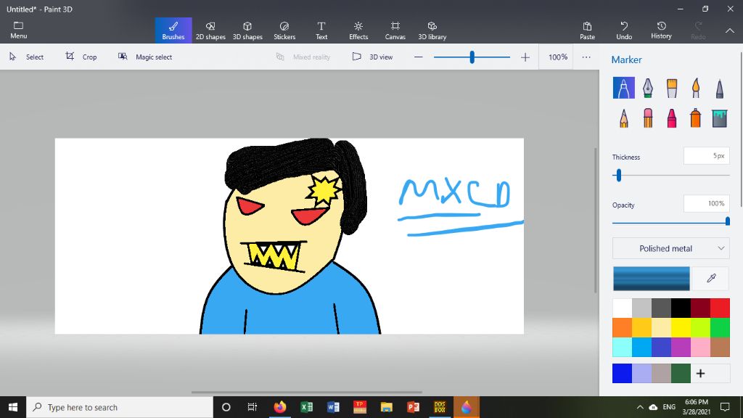Screen dimensions: 743x418
Task: Open the 2D shapes tab
Action: pos(210,30)
